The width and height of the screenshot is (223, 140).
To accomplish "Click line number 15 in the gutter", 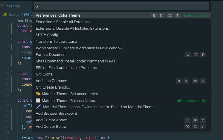I will click(7, 100).
